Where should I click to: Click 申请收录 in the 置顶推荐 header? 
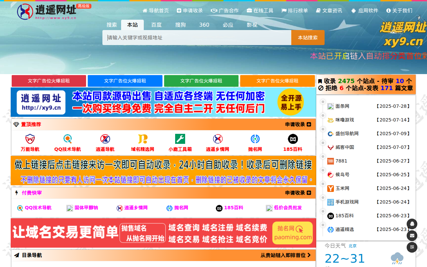click(x=298, y=124)
